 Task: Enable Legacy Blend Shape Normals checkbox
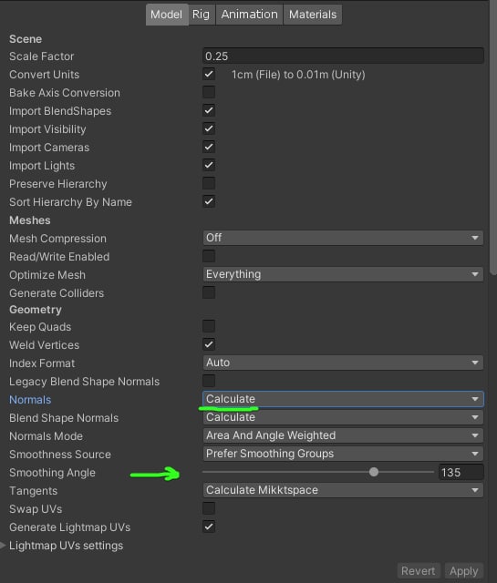point(209,381)
